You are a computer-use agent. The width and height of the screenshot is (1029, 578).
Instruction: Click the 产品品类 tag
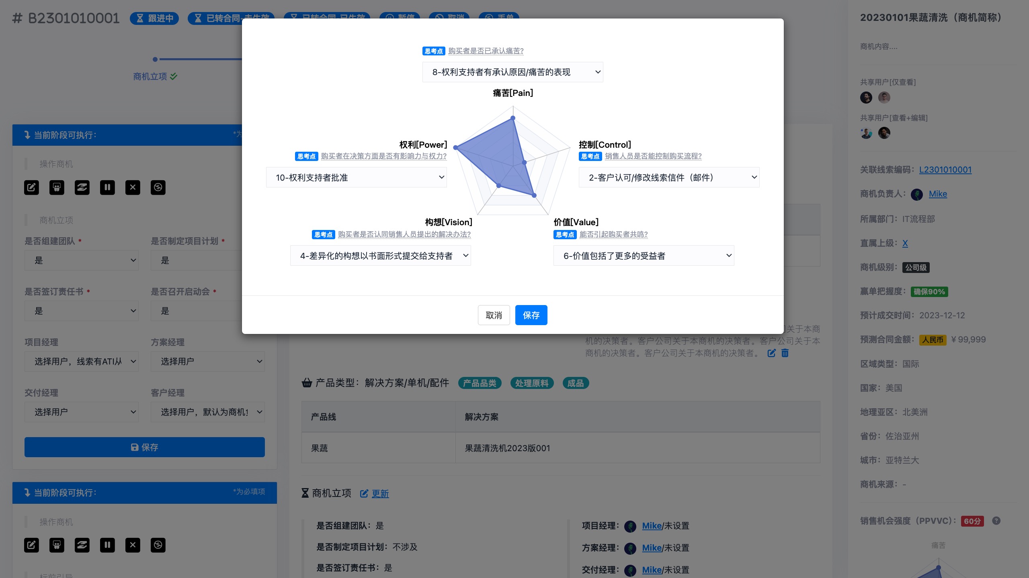[x=480, y=383]
